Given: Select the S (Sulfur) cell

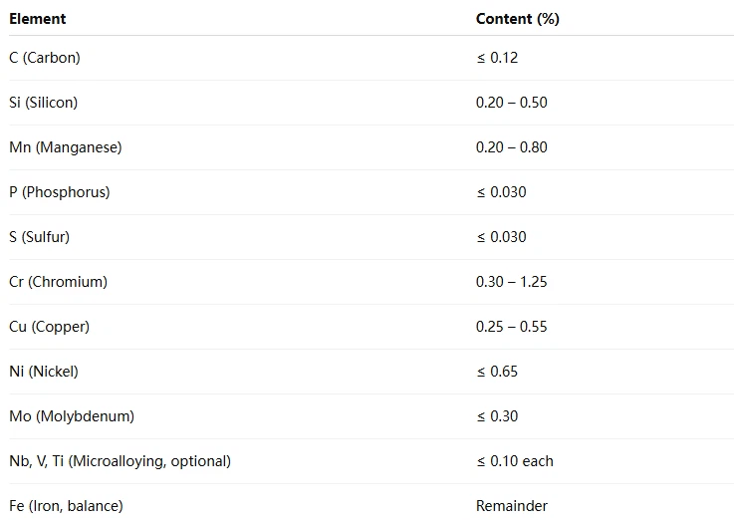Looking at the screenshot, I should click(39, 237).
